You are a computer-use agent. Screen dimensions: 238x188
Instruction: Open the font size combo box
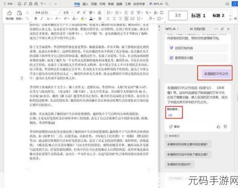click(x=68, y=13)
